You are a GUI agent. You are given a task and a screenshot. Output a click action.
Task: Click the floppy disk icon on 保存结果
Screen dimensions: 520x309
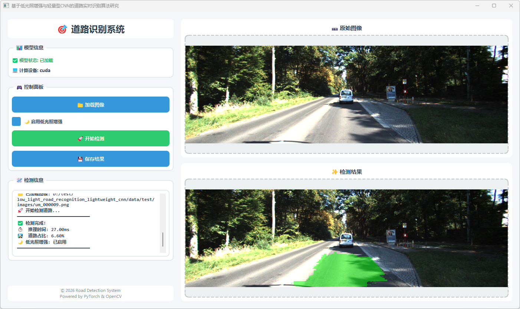[80, 159]
